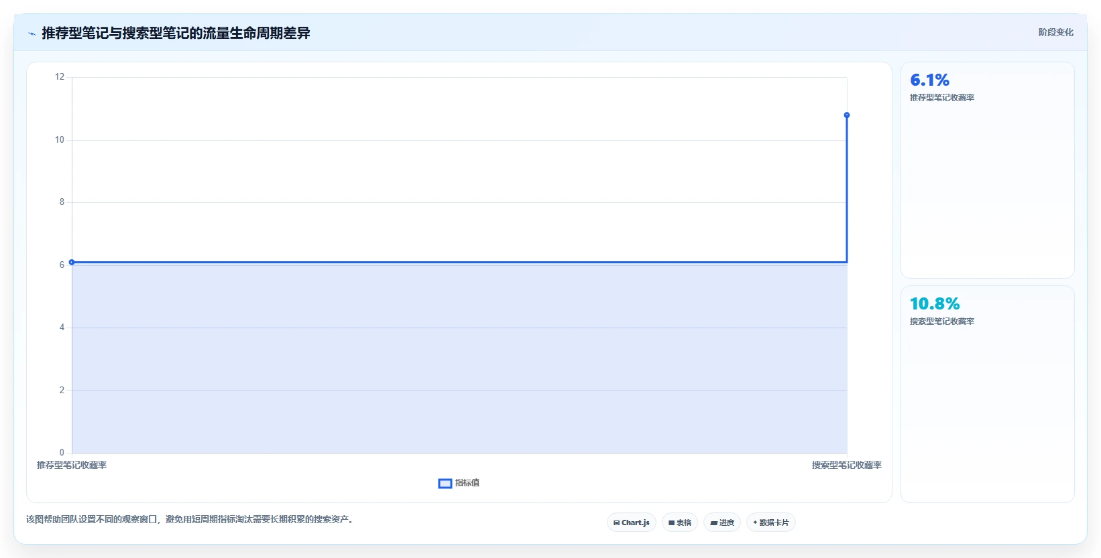This screenshot has width=1101, height=558.
Task: Click the chart data point at value 6.1
Action: click(x=72, y=262)
